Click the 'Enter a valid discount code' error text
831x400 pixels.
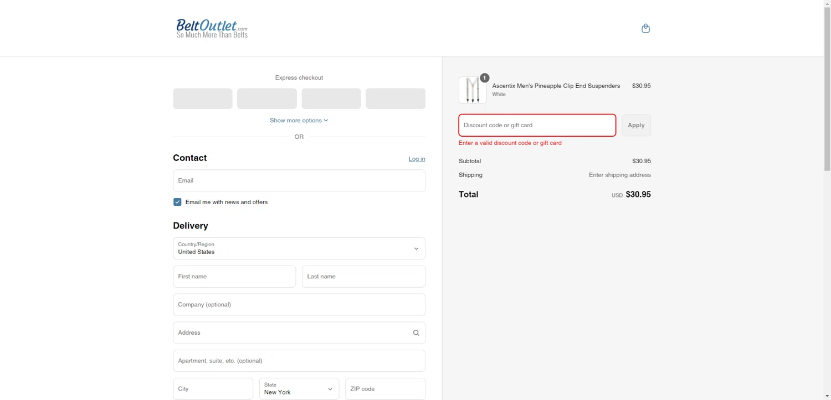click(x=510, y=143)
